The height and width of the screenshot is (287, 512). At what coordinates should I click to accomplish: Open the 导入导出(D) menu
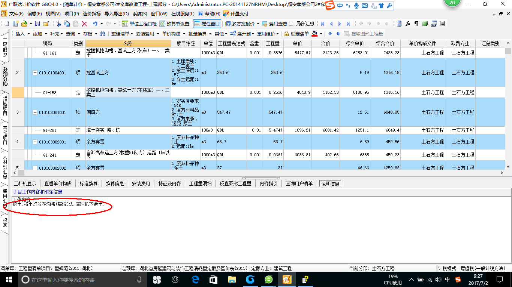coord(116,14)
